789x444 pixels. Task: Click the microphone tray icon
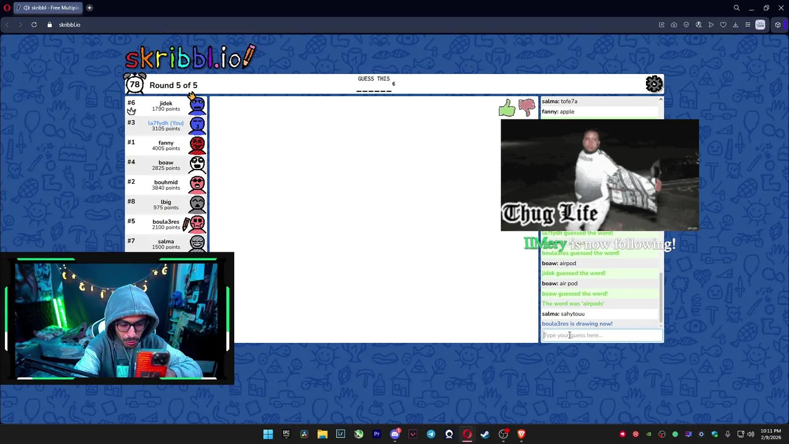(x=728, y=434)
